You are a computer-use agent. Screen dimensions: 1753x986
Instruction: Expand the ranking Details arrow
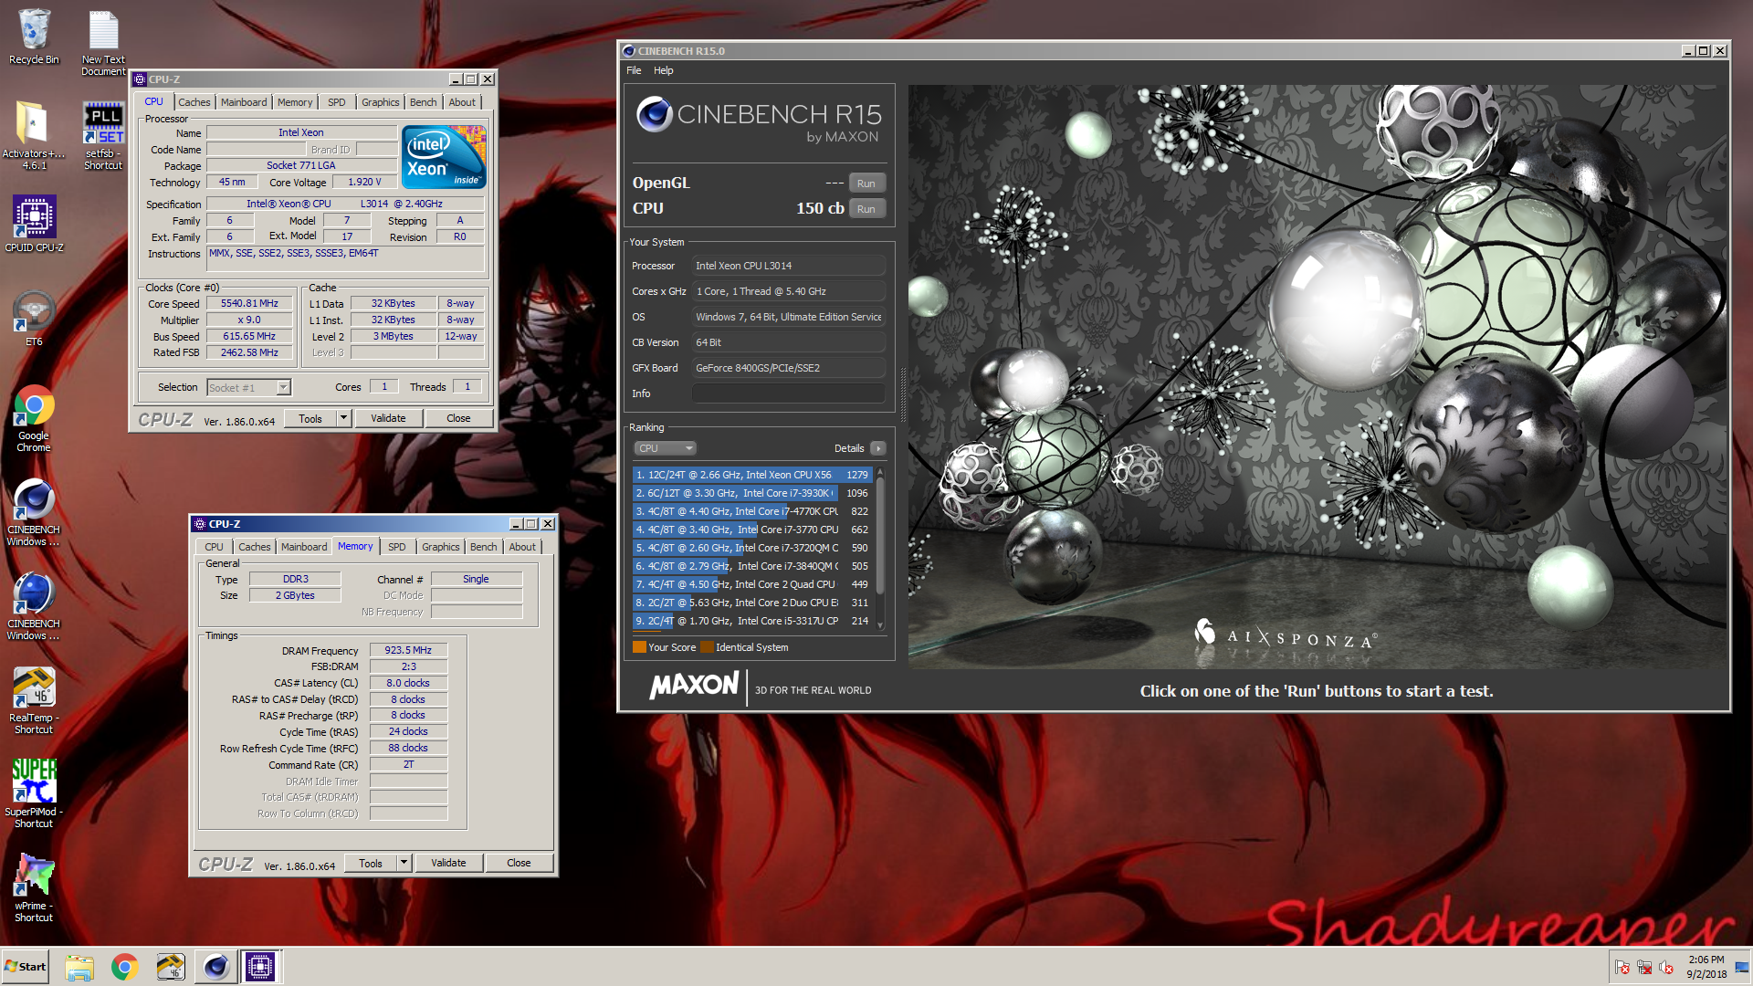pos(878,448)
